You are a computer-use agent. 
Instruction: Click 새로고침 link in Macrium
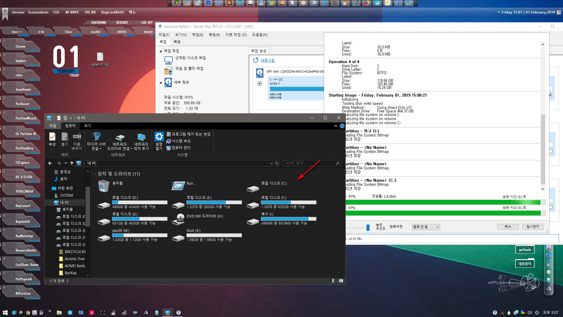tap(268, 60)
